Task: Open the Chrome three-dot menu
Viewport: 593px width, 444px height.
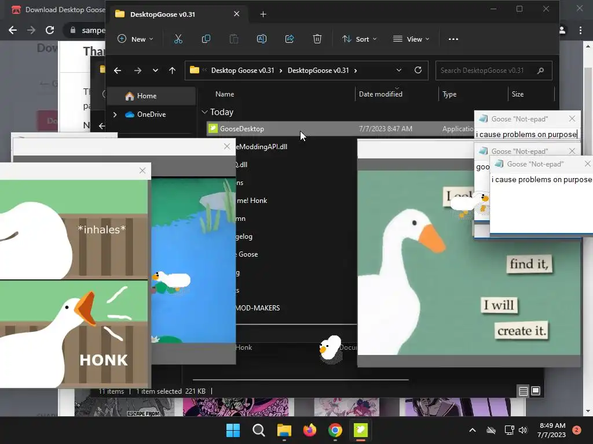Action: pos(580,30)
